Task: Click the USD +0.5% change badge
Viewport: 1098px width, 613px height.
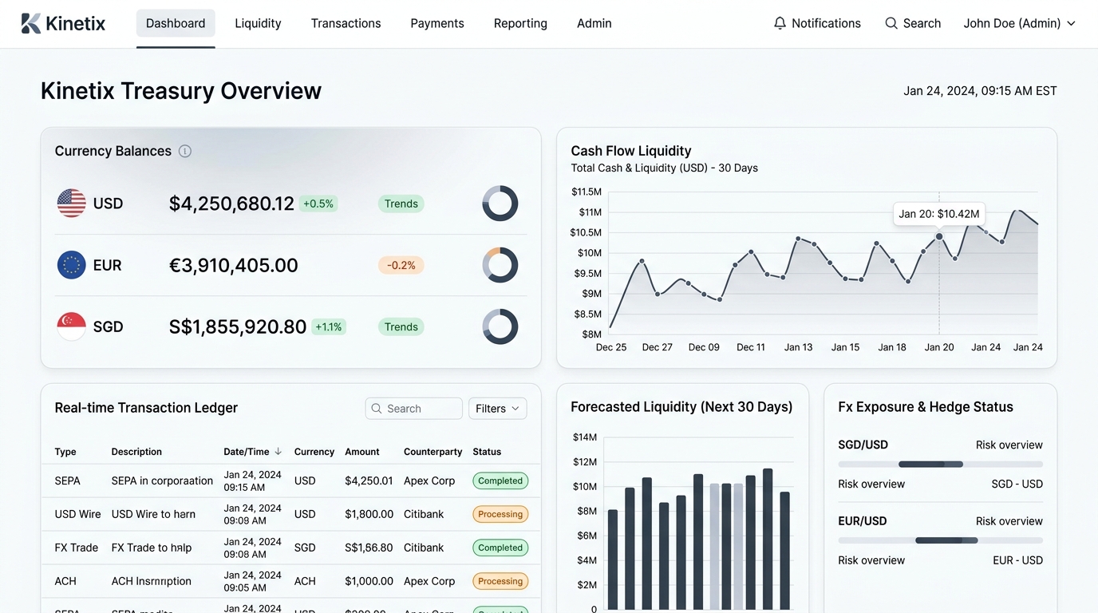Action: tap(318, 204)
